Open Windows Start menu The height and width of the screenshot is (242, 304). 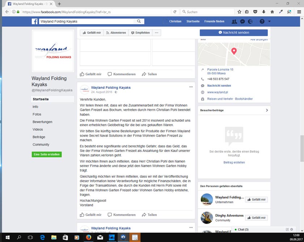8,237
